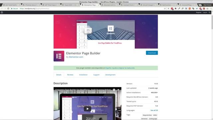Click the Elementor Page Builder title
This screenshot has height=120, width=213.
click(x=83, y=53)
